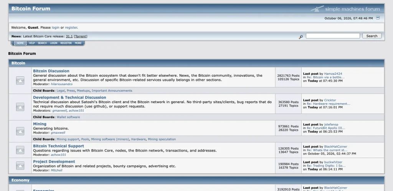Open the Mining speculation child board
Image resolution: width=393 pixels, height=191 pixels.
pyautogui.click(x=162, y=139)
